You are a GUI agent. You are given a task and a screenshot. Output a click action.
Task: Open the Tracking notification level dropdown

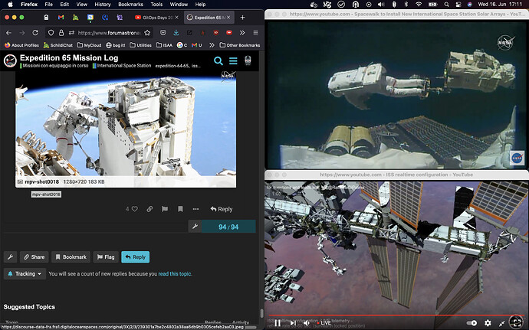[25, 273]
